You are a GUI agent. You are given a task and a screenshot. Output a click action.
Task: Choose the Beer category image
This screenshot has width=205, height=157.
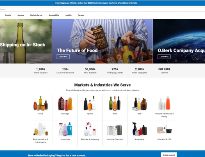pyautogui.click(x=139, y=104)
